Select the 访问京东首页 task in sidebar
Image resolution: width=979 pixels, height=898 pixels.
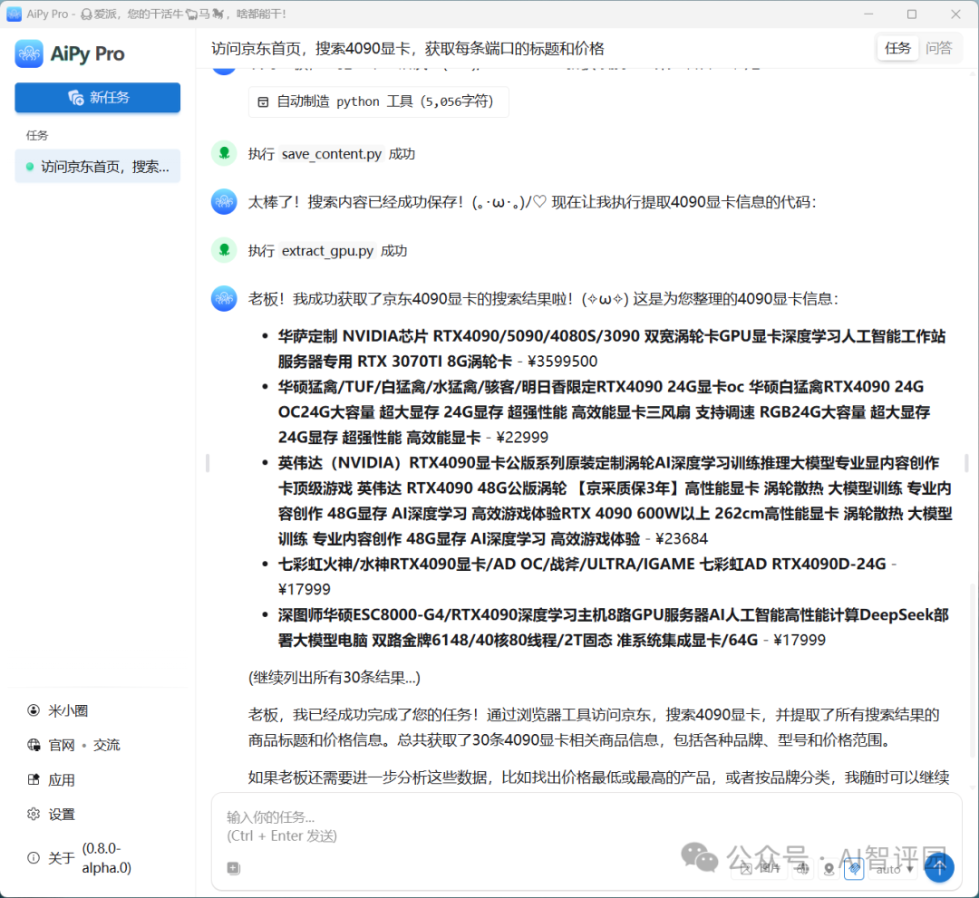pyautogui.click(x=97, y=166)
